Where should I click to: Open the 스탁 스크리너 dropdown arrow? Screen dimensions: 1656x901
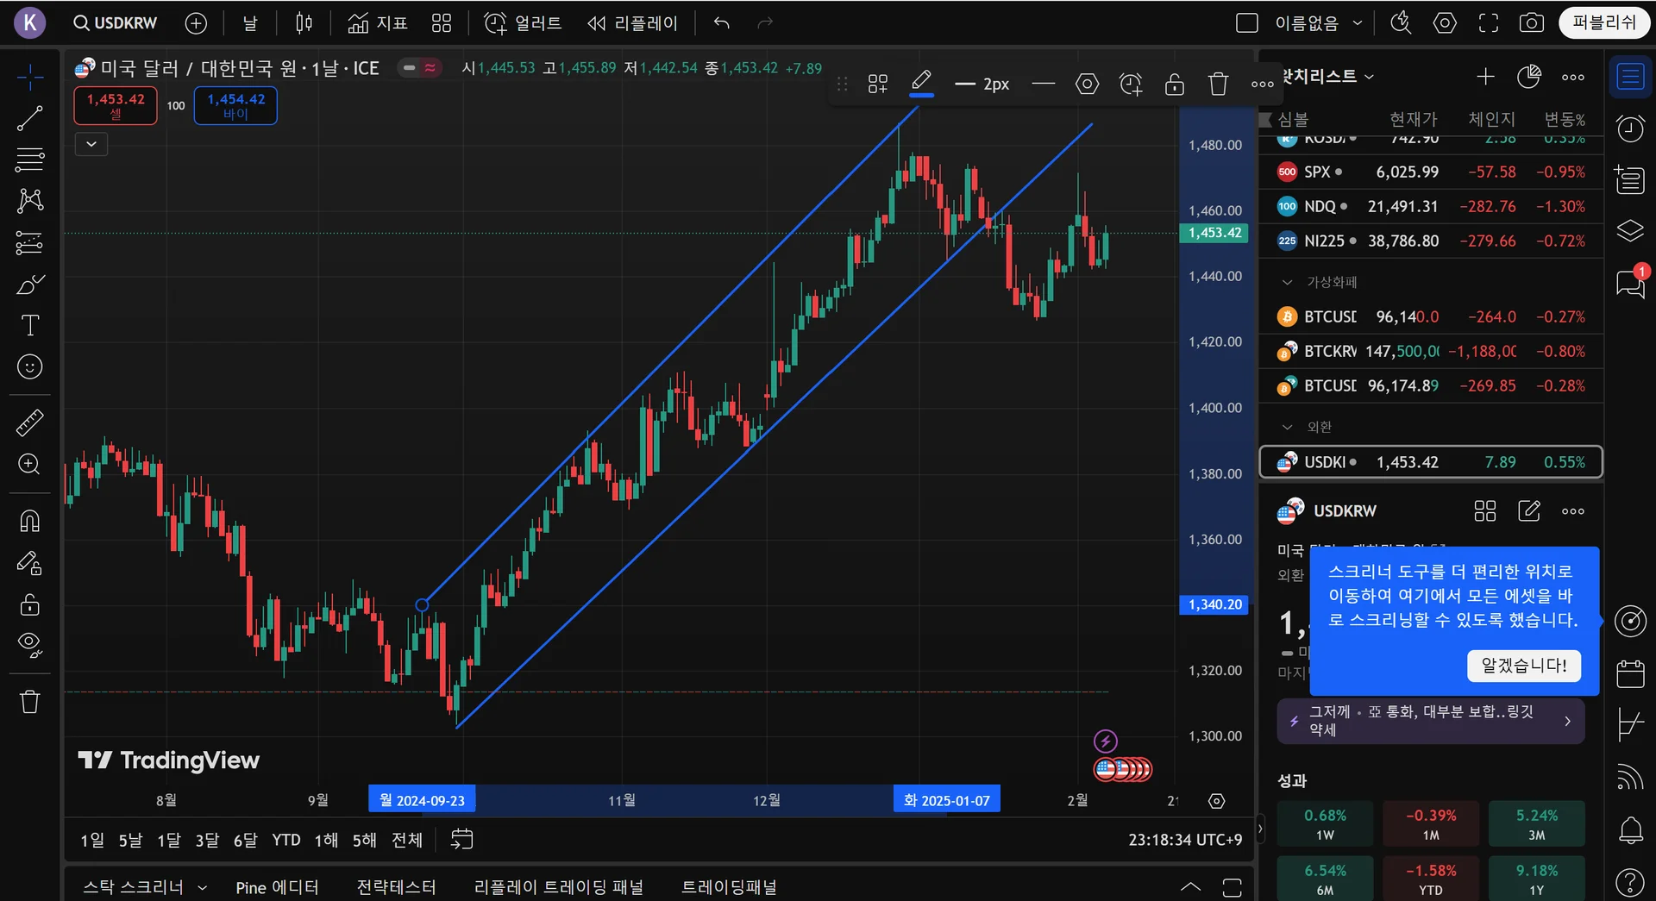pos(203,887)
